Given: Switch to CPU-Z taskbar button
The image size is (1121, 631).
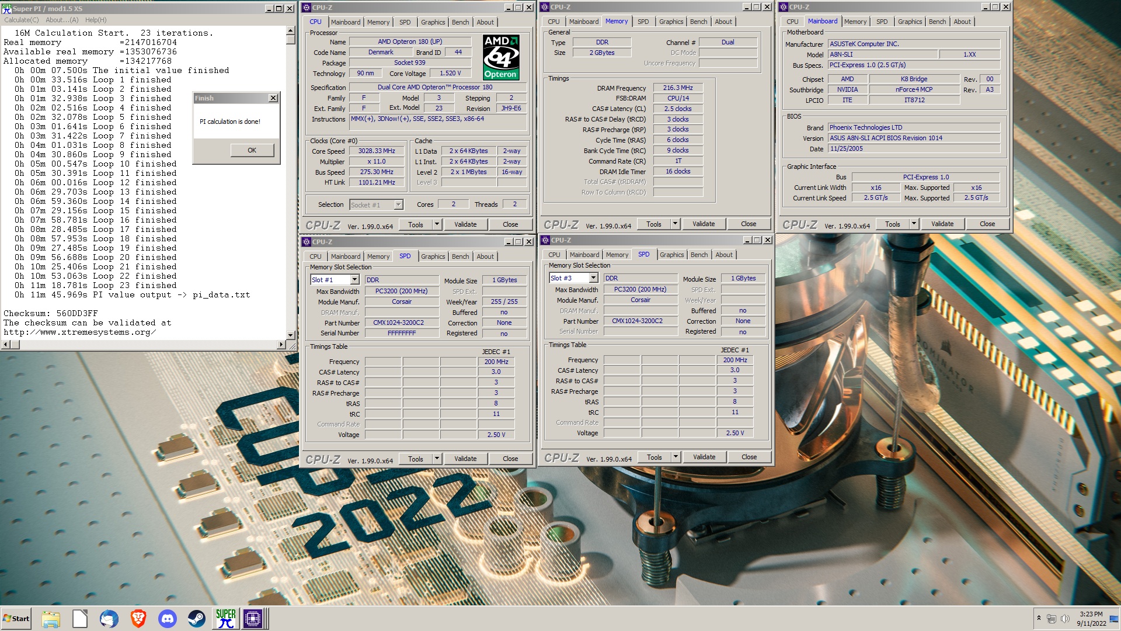Looking at the screenshot, I should (254, 618).
